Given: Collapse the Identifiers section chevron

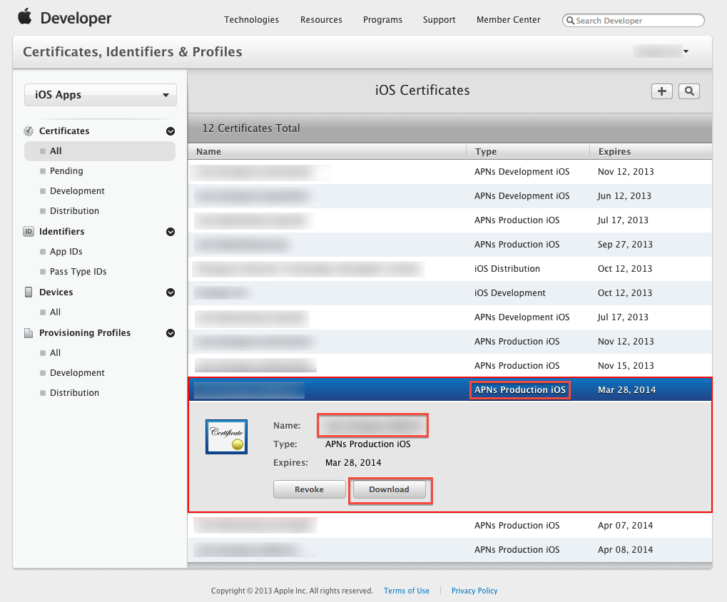Looking at the screenshot, I should 171,232.
